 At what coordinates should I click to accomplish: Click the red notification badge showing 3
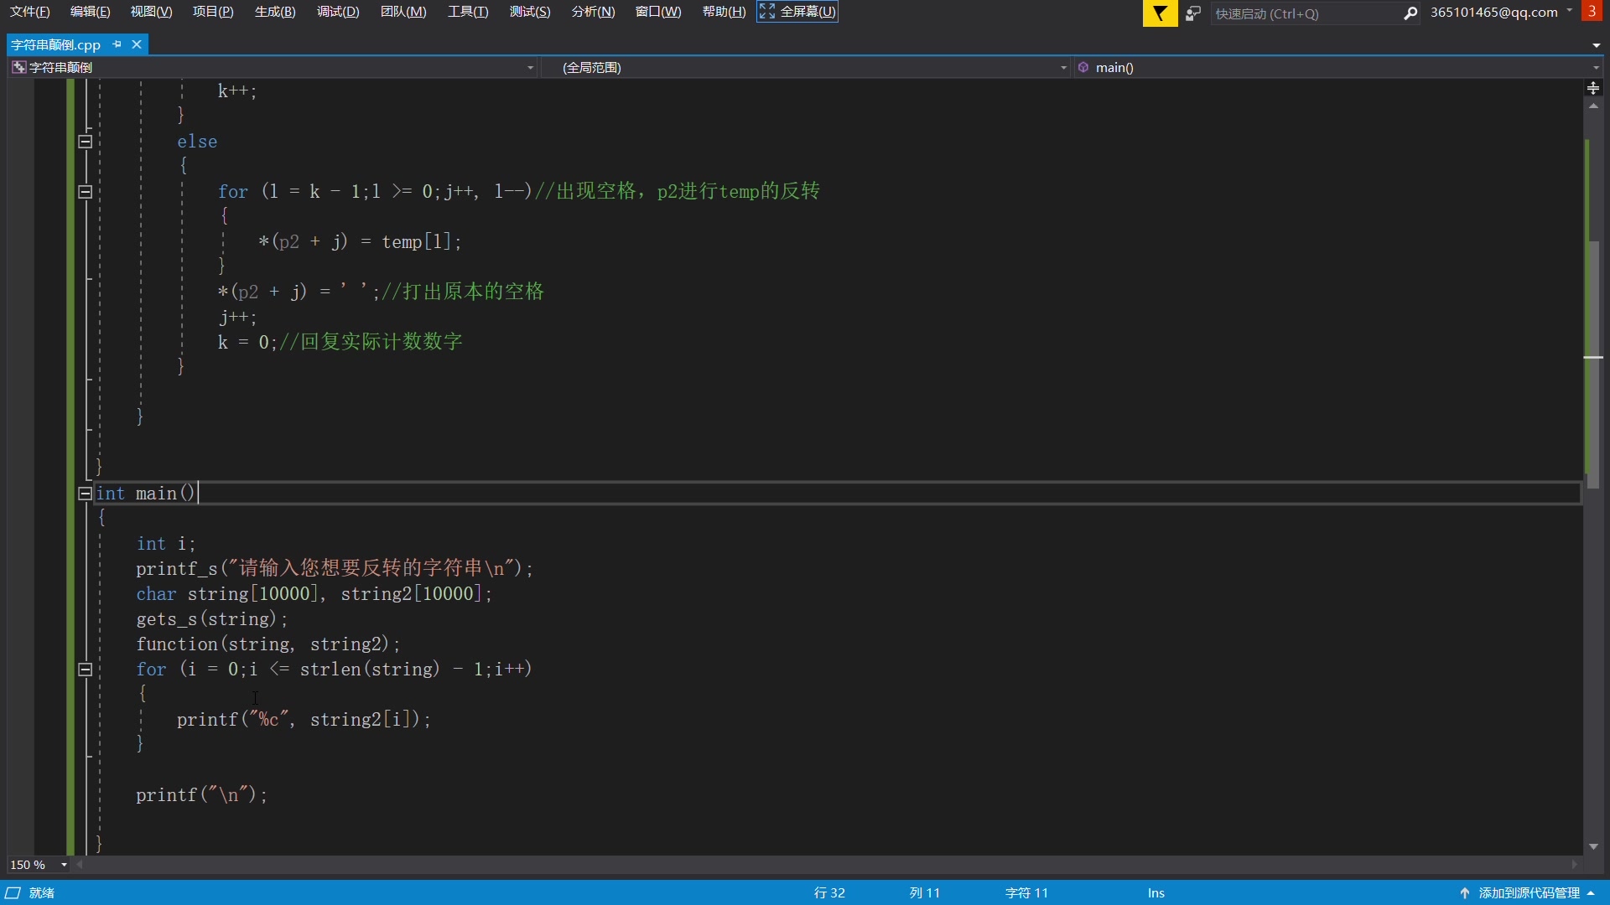(1592, 12)
